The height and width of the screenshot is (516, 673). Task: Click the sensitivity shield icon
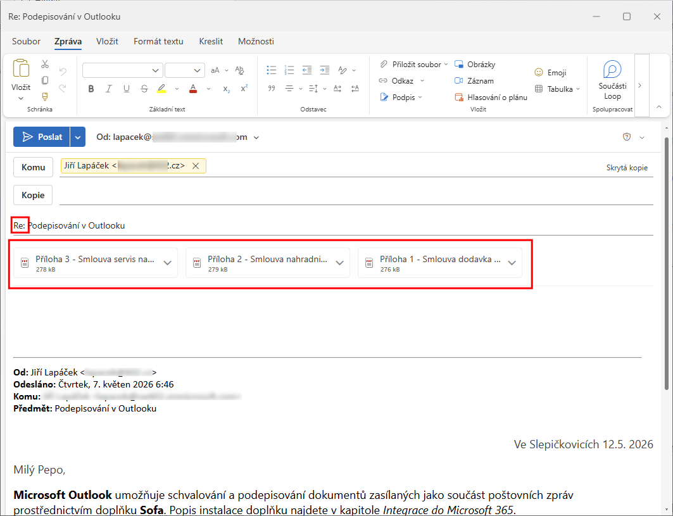(627, 137)
